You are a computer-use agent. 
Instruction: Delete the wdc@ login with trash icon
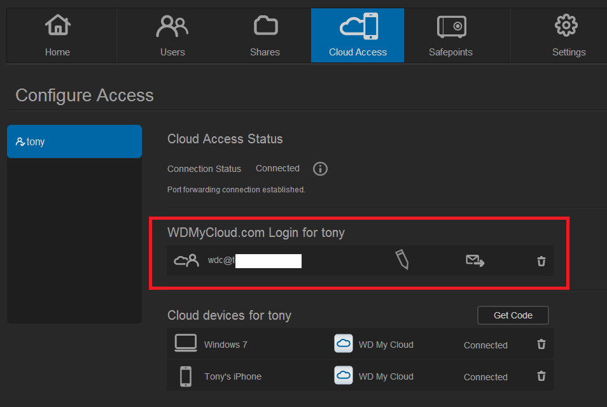point(541,261)
